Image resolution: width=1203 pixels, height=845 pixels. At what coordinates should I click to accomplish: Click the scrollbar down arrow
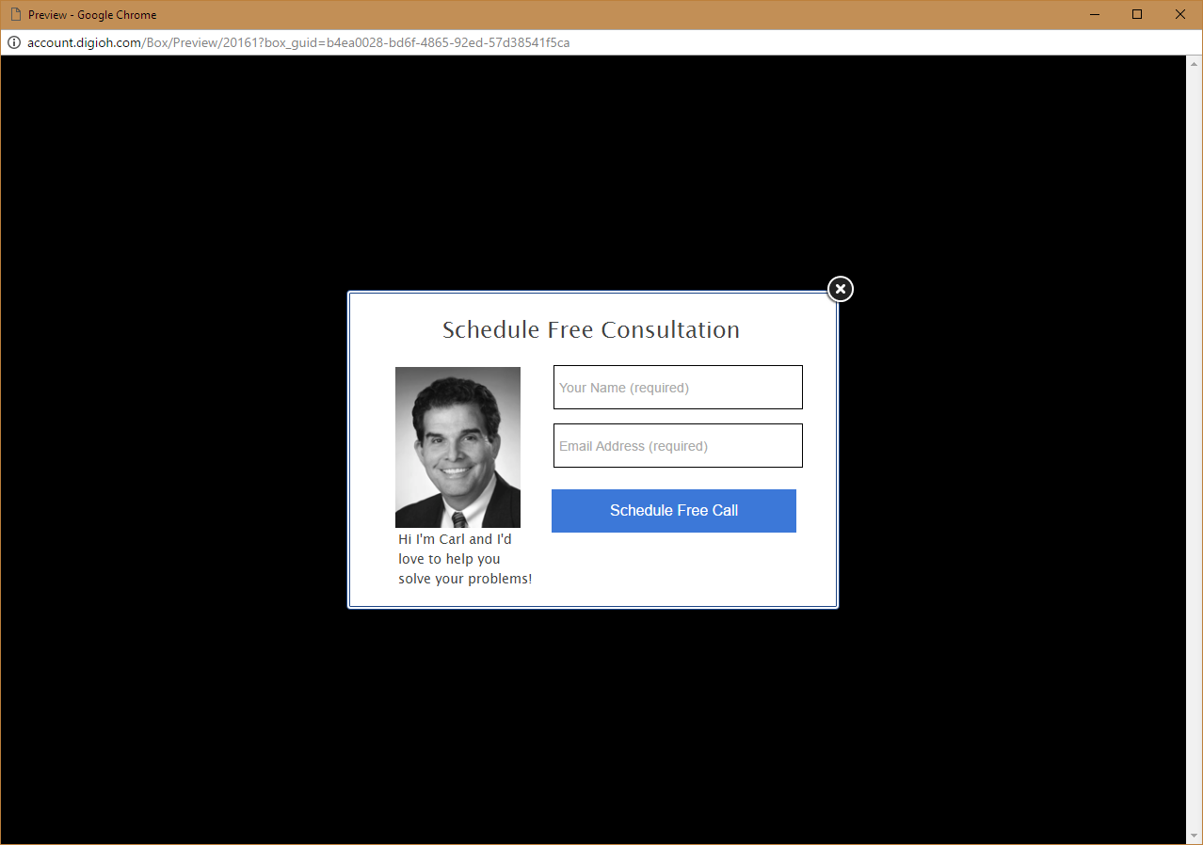(x=1195, y=836)
